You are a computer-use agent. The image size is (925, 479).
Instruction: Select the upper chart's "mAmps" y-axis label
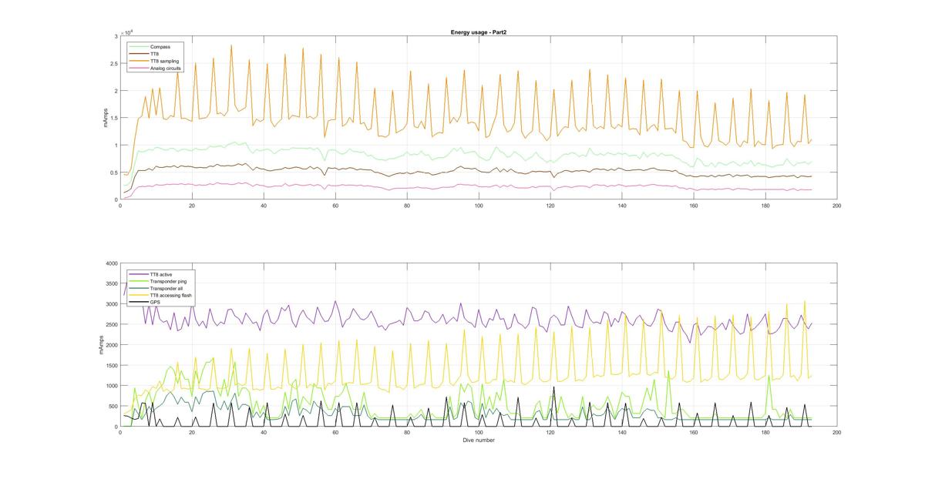click(107, 118)
